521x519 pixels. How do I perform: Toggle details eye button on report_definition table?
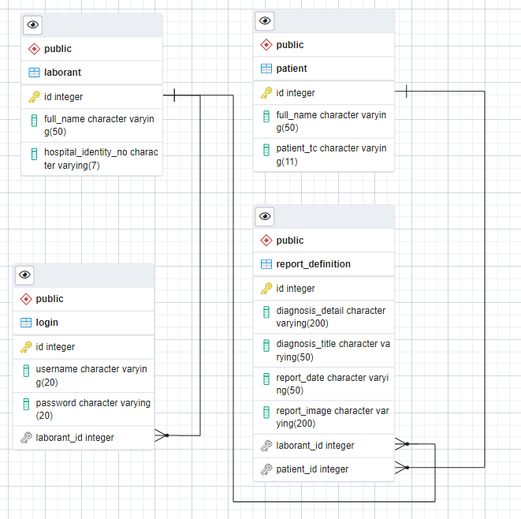click(x=265, y=216)
